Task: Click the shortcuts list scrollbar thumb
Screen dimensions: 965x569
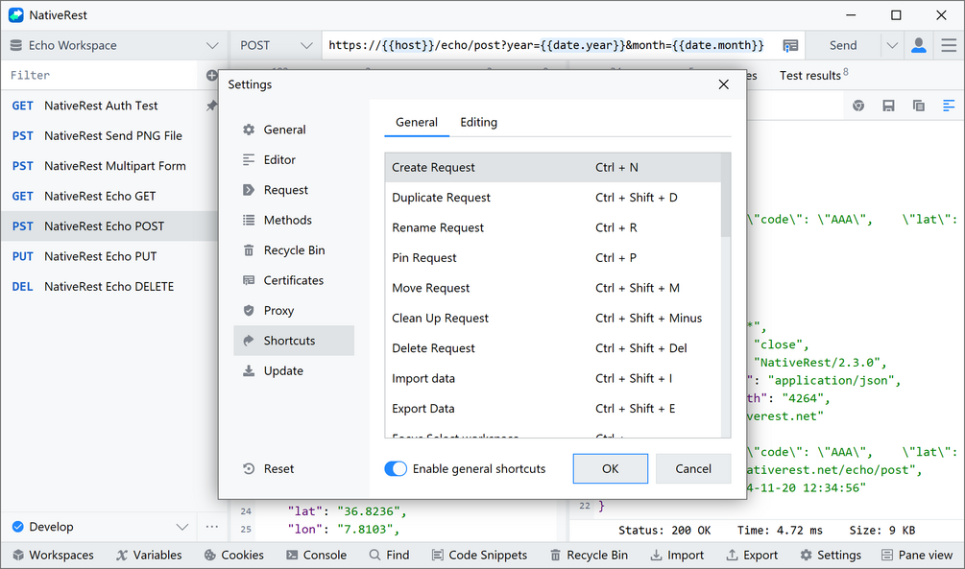Action: pyautogui.click(x=726, y=195)
